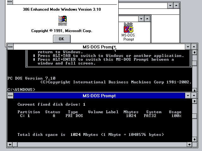Viewport: 202px width, 151px height.
Task: Click the '1024' Mbytes value in partition row
Action: tap(131, 116)
